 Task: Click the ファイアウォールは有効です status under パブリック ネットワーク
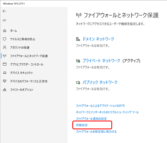coord(93,89)
